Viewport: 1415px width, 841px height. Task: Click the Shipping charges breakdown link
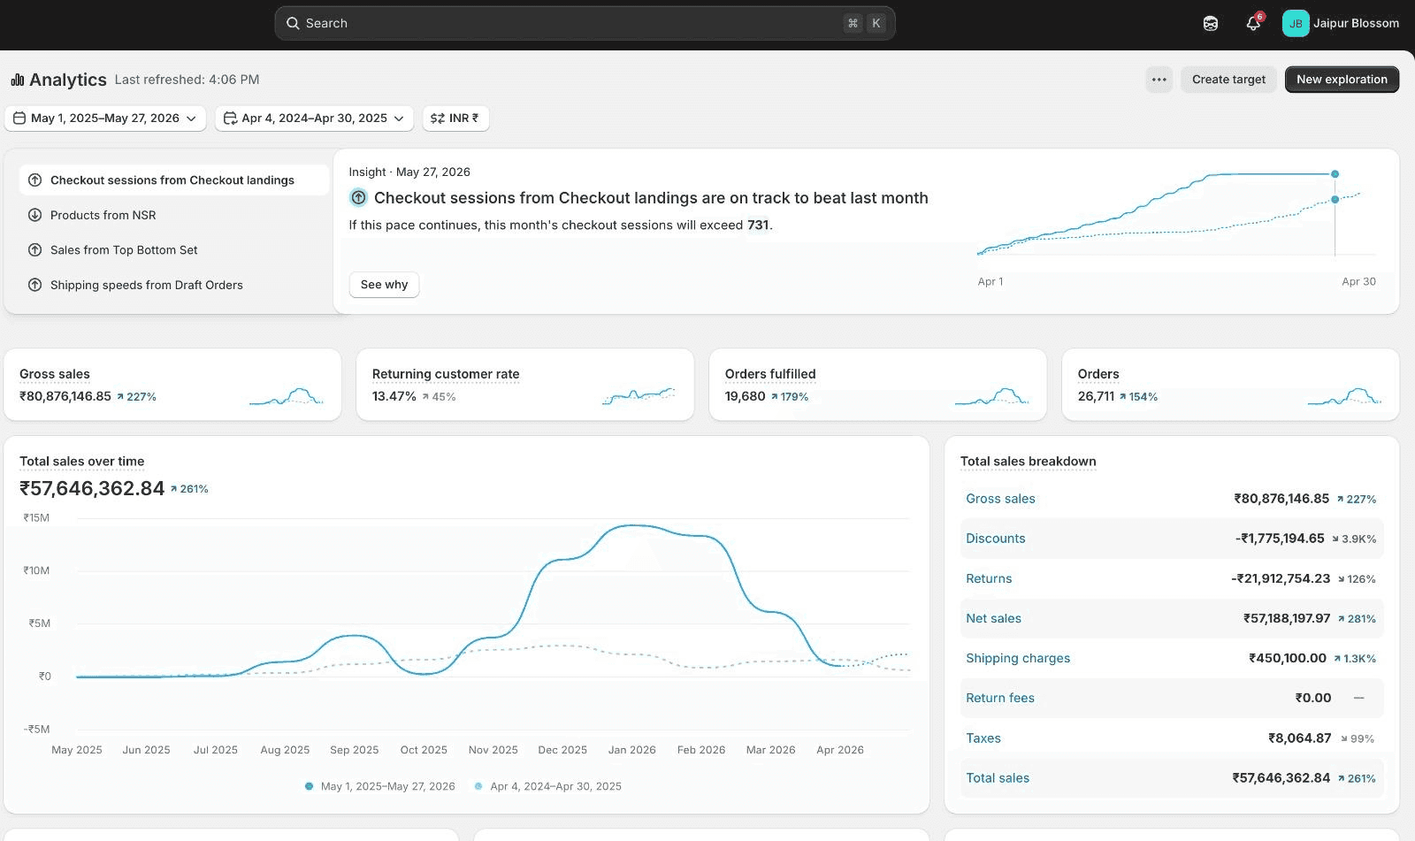1018,658
